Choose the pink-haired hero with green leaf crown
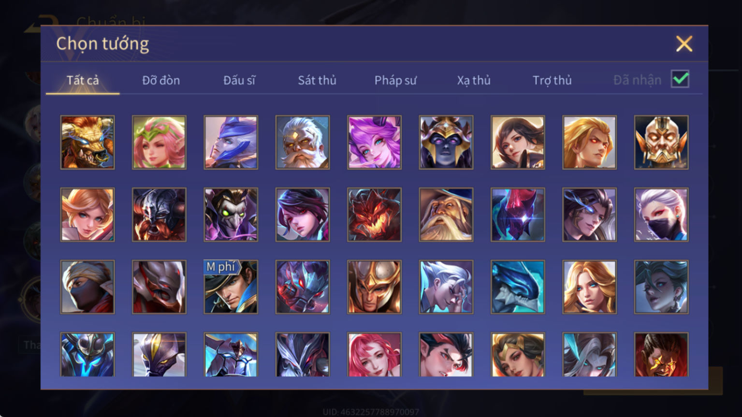Viewport: 742px width, 417px height. tap(159, 142)
